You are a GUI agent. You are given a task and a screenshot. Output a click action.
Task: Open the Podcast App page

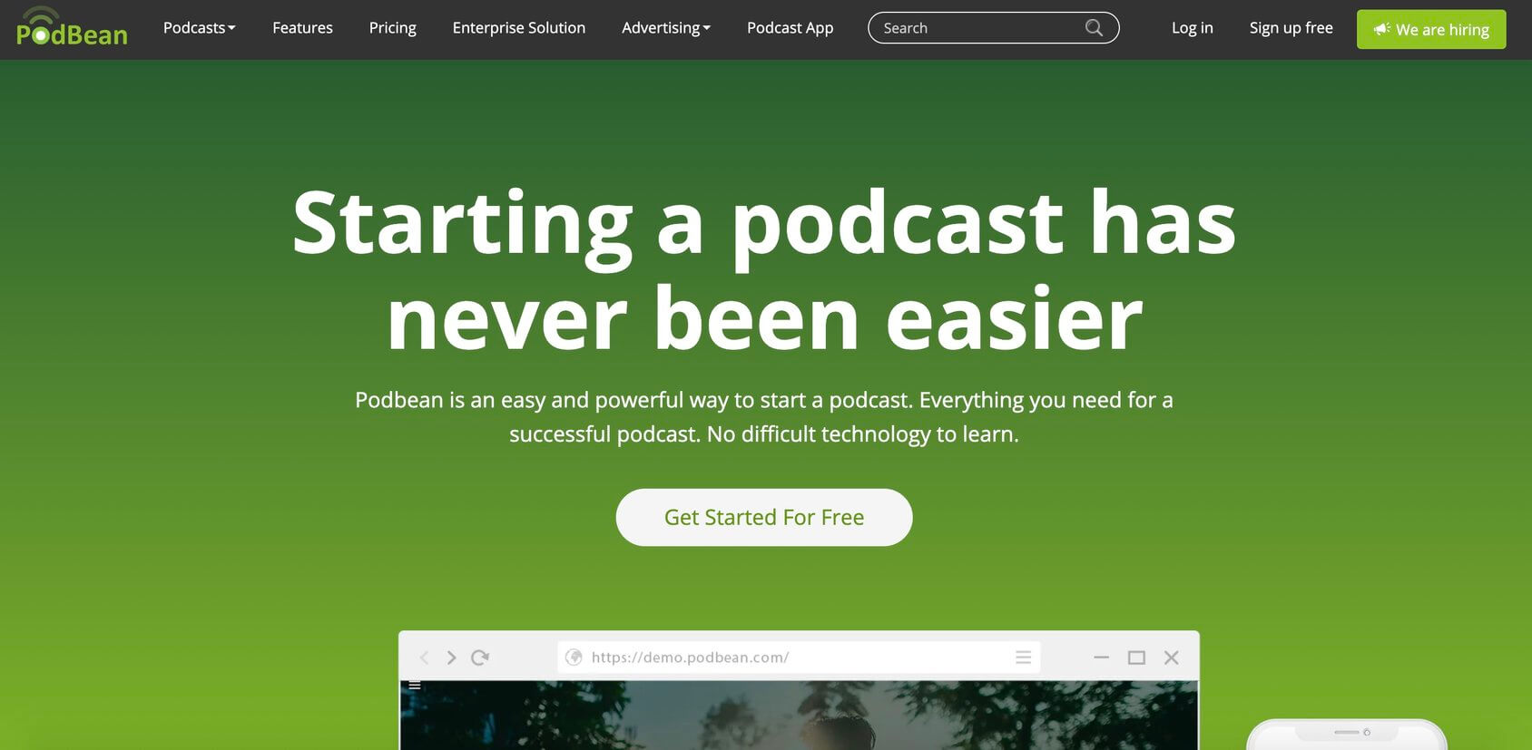point(790,28)
